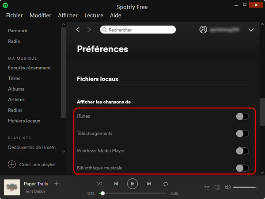The image size is (265, 199).
Task: Open the user profile avatar icon
Action: click(x=203, y=30)
